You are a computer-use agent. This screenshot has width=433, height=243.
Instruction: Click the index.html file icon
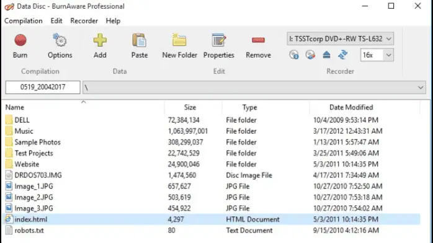pyautogui.click(x=9, y=219)
